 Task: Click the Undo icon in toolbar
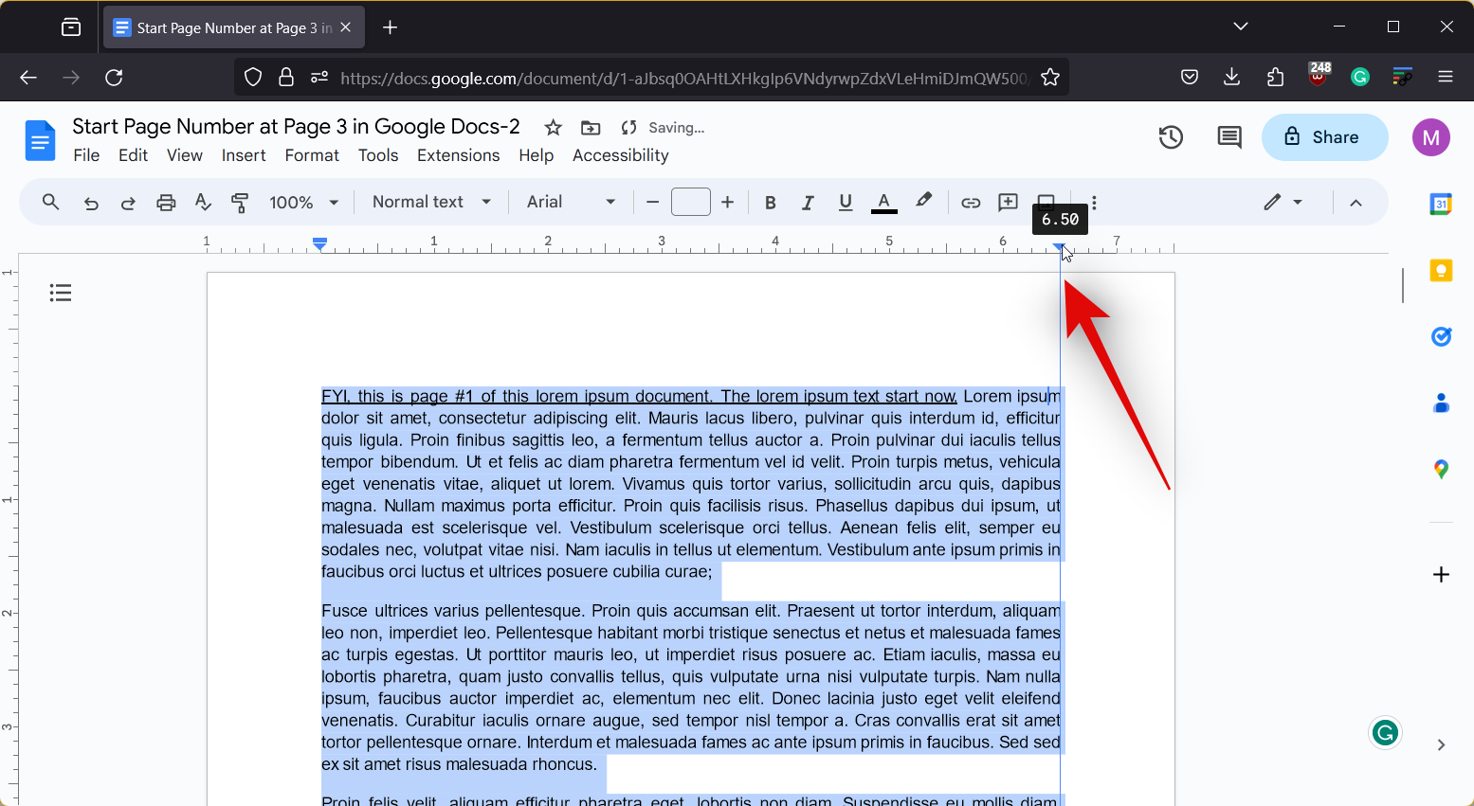coord(91,203)
